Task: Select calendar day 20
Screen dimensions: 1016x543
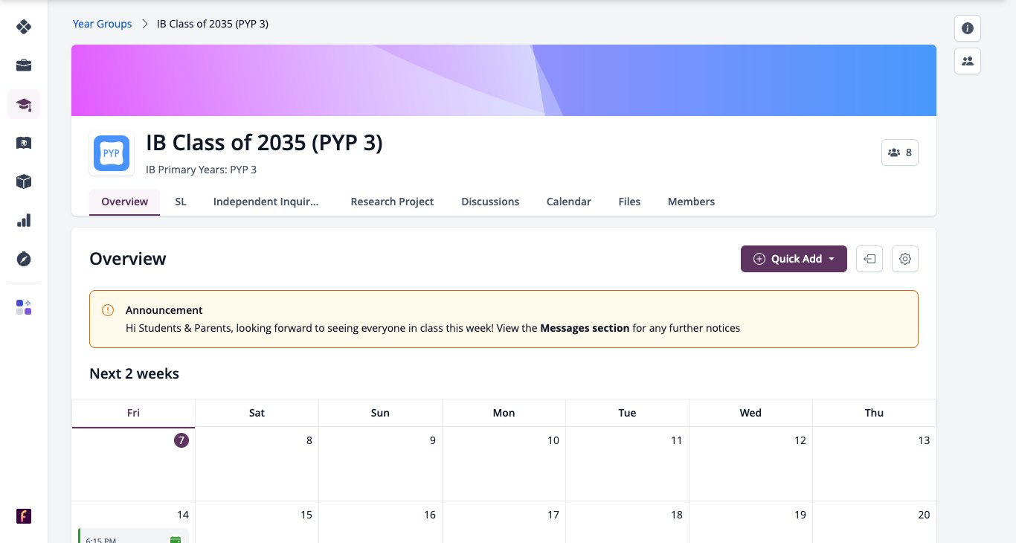Action: click(924, 515)
